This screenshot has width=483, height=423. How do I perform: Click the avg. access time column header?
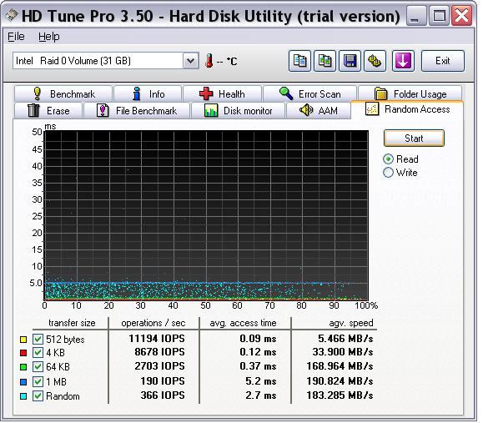tap(243, 323)
